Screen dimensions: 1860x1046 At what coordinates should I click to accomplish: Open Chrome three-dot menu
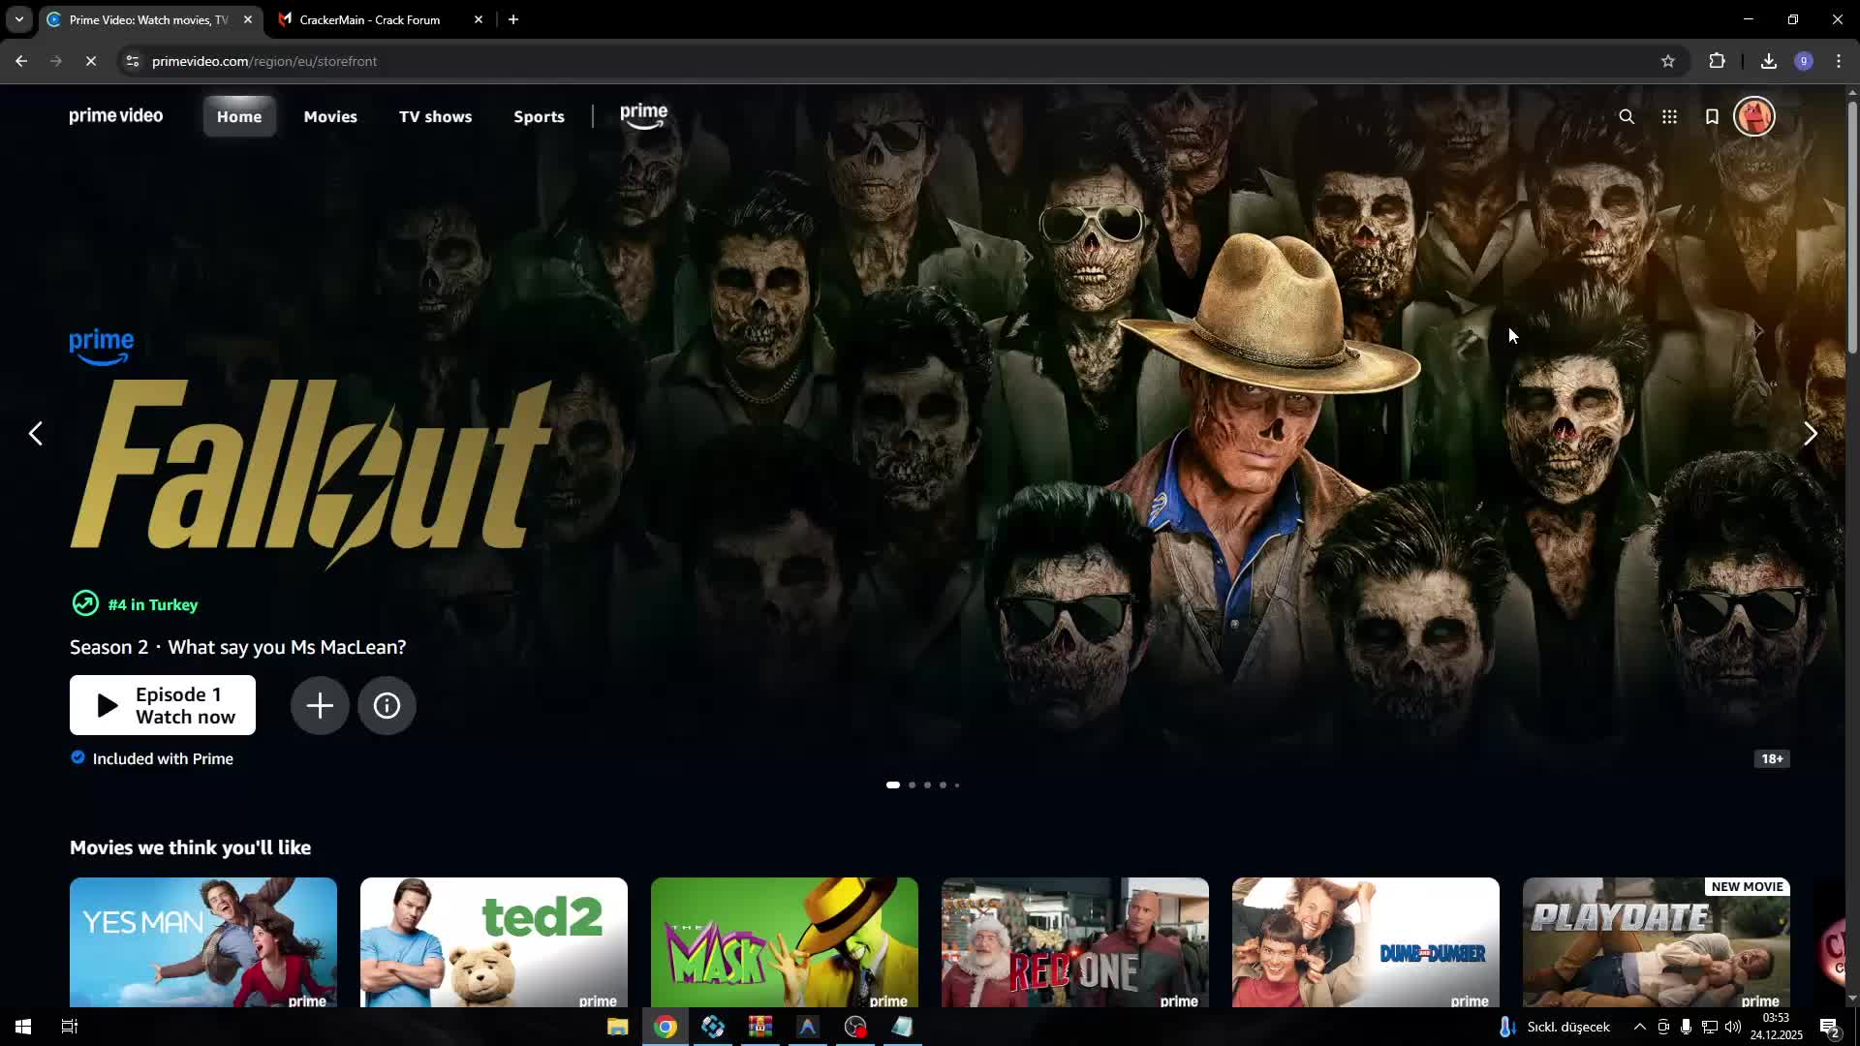coord(1839,61)
